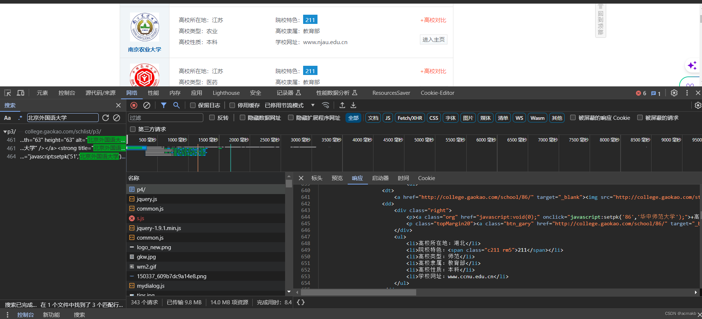Image resolution: width=702 pixels, height=319 pixels.
Task: Open 南京农业大学 name link
Action: 144,50
